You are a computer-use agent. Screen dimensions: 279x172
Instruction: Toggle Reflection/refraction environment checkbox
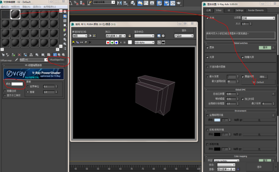207,130
